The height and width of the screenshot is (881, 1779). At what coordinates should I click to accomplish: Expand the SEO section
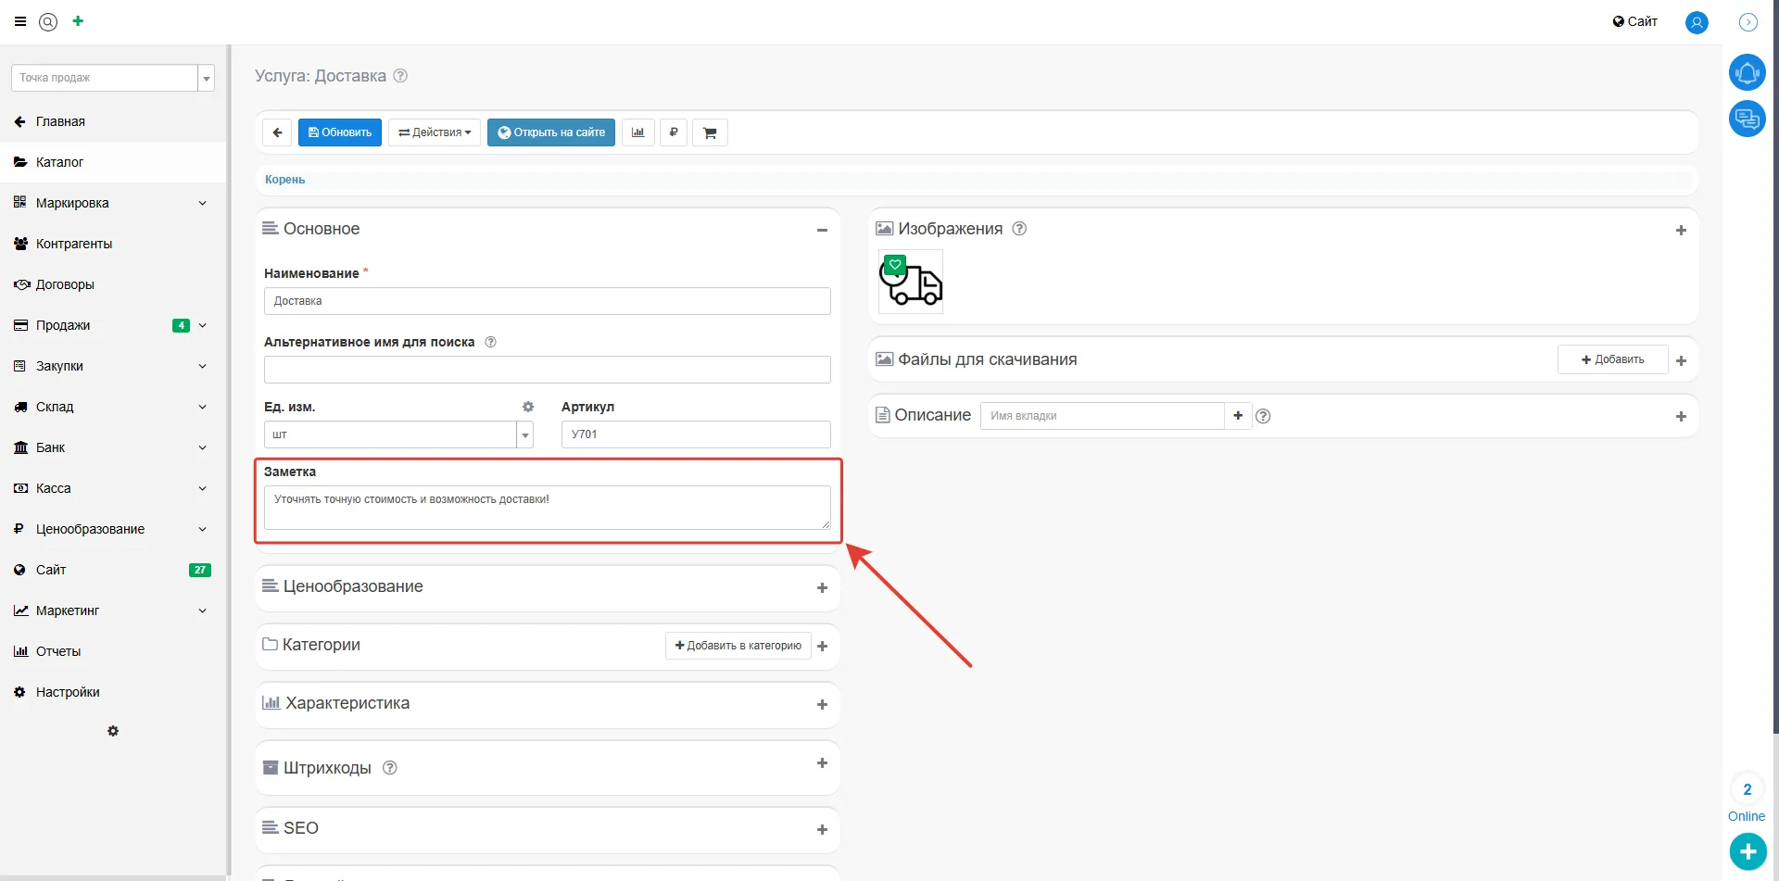[821, 829]
